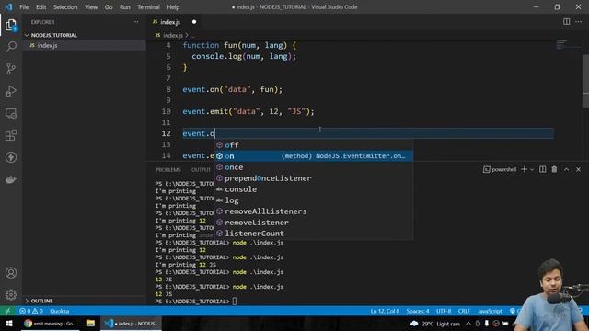Image resolution: width=589 pixels, height=331 pixels.
Task: Click the Ln 12, Col 8 cursor position
Action: 385,311
